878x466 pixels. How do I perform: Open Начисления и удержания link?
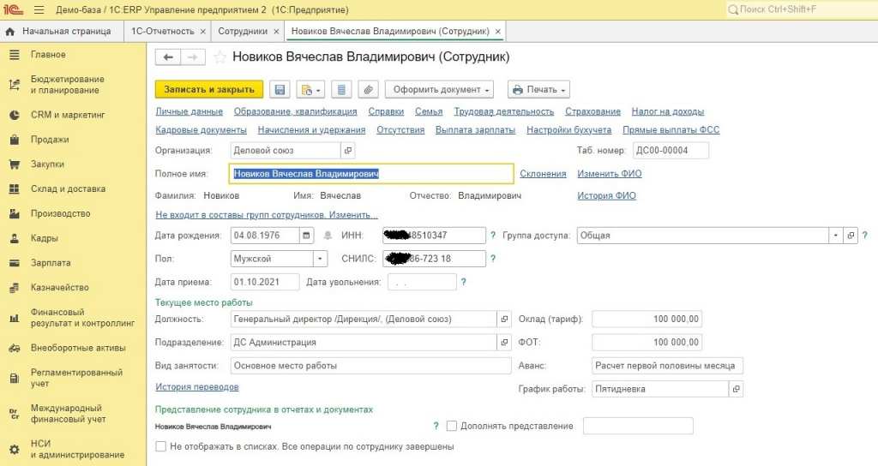click(x=311, y=130)
